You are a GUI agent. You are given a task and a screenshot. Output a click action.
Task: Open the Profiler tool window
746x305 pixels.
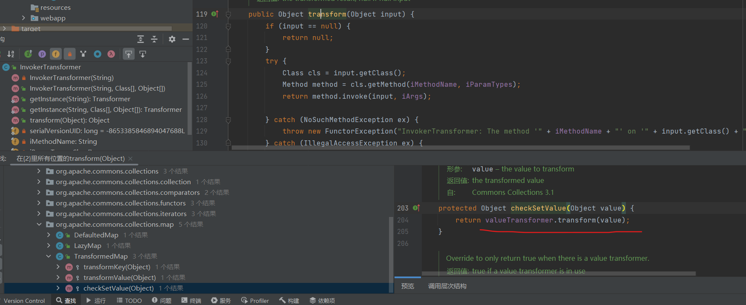(255, 300)
